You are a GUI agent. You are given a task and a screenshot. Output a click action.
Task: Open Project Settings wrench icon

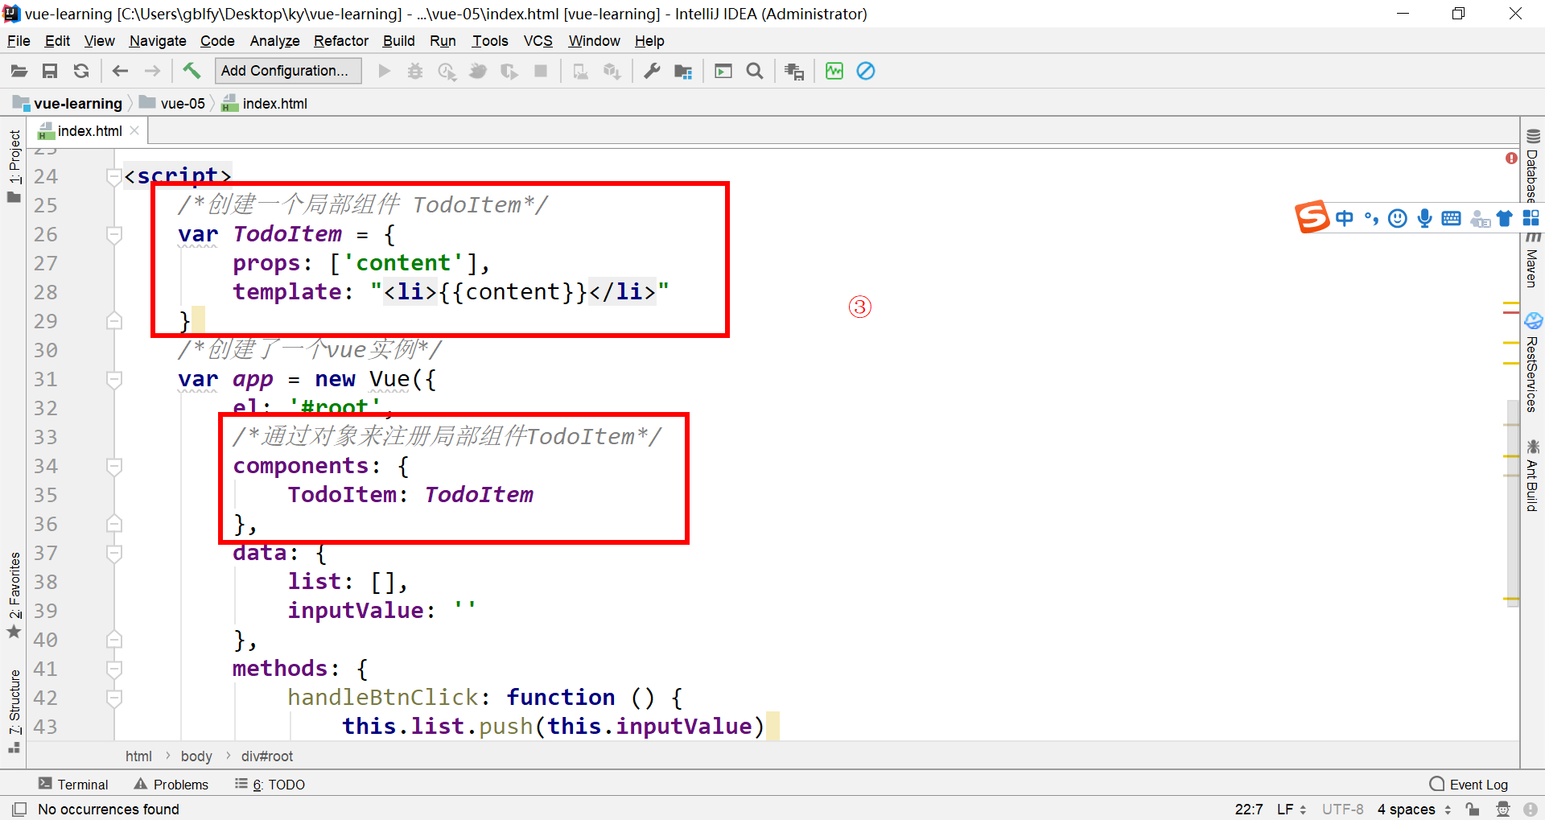[x=652, y=72]
